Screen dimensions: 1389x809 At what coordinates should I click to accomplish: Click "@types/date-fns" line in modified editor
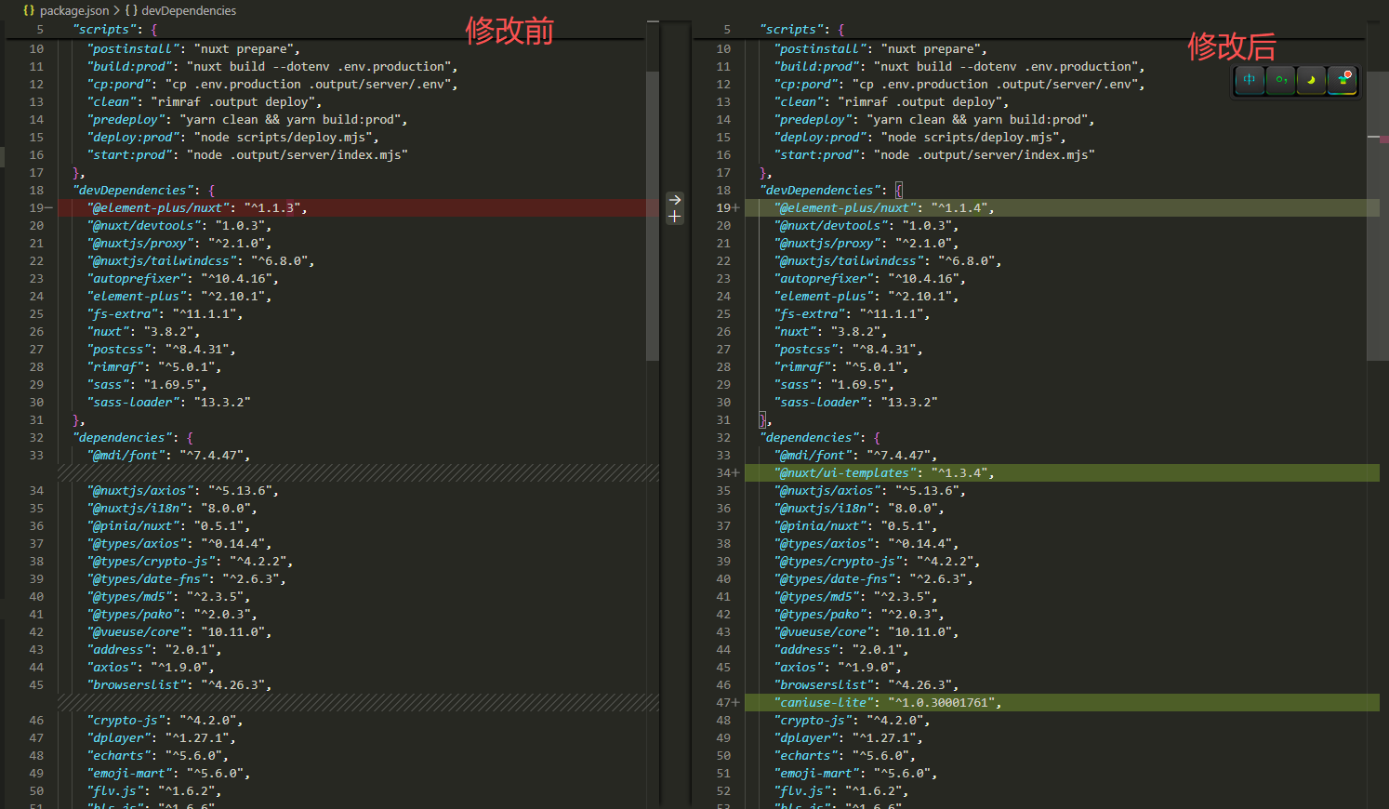tap(874, 579)
